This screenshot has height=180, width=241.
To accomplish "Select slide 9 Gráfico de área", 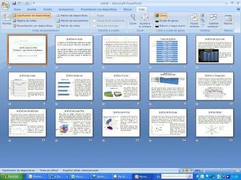I will pos(168,86).
